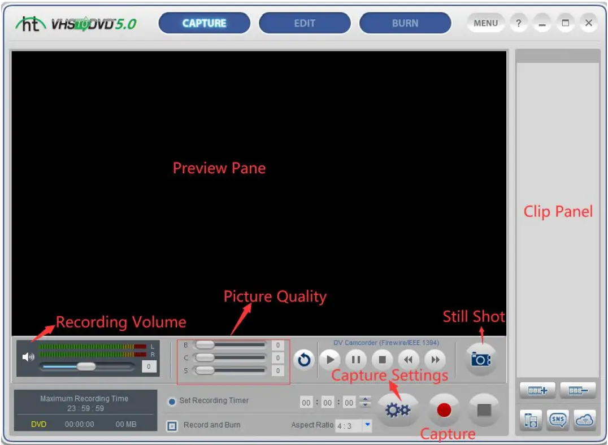Click the yellow DVD label

point(38,425)
